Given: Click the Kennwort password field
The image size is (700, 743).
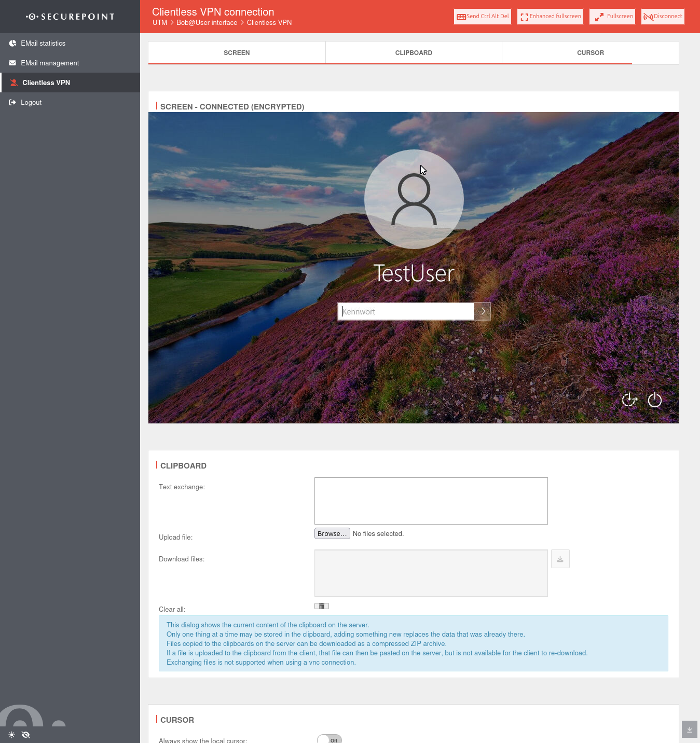Looking at the screenshot, I should (x=406, y=312).
